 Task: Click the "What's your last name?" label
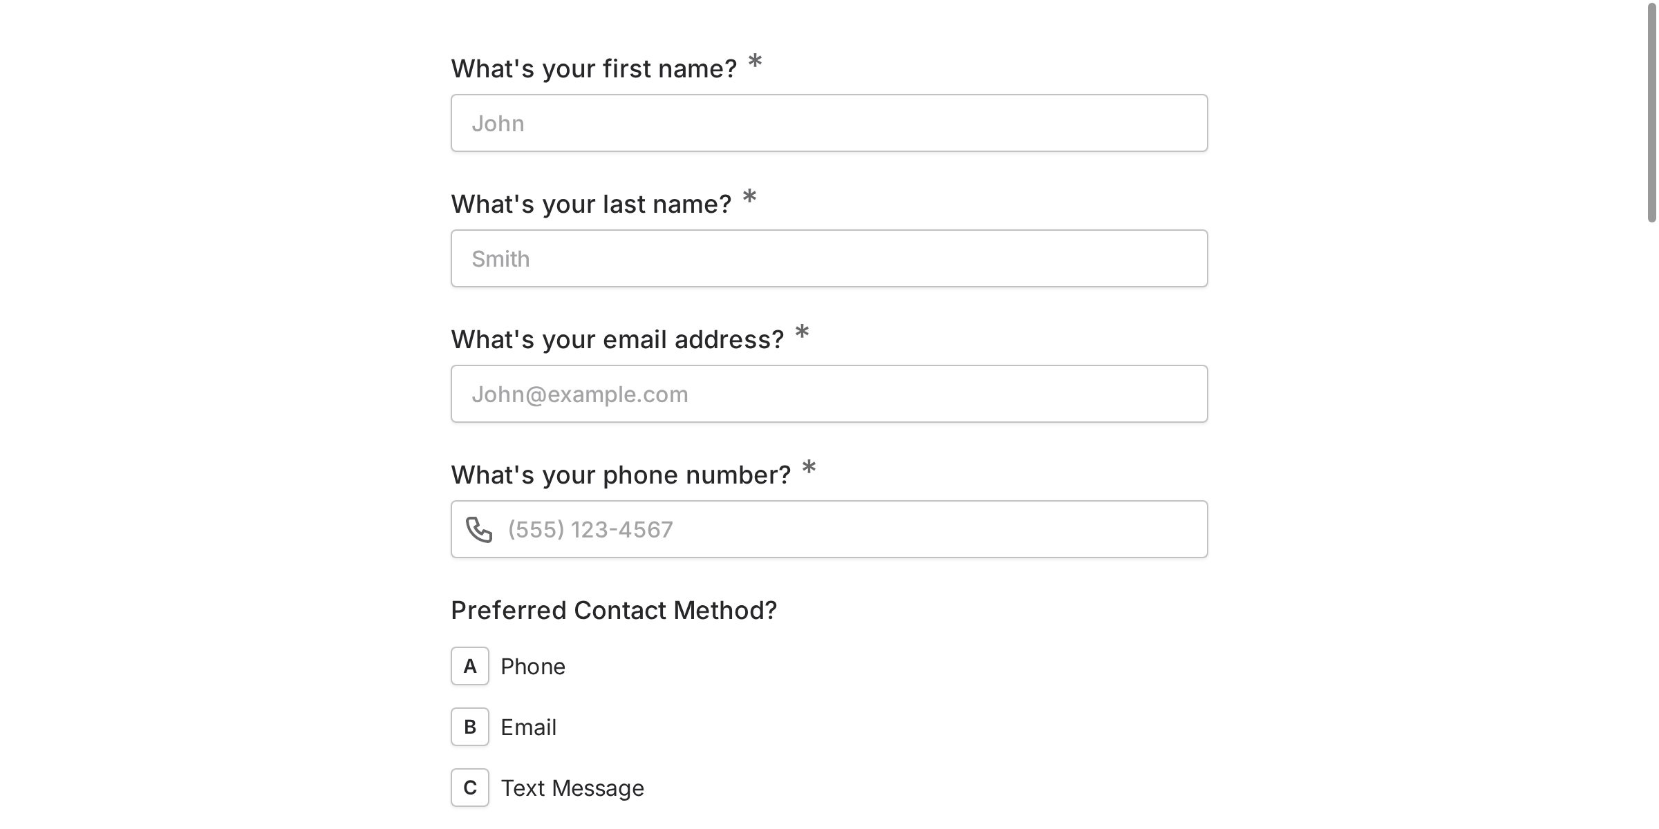pos(591,204)
